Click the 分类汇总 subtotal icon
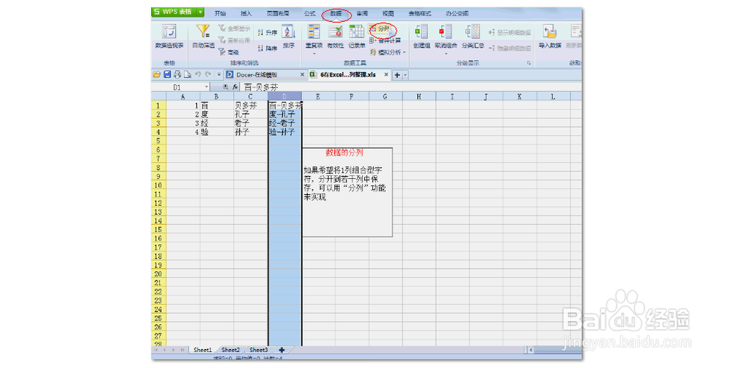Viewport: 733px width, 368px height. pyautogui.click(x=473, y=32)
